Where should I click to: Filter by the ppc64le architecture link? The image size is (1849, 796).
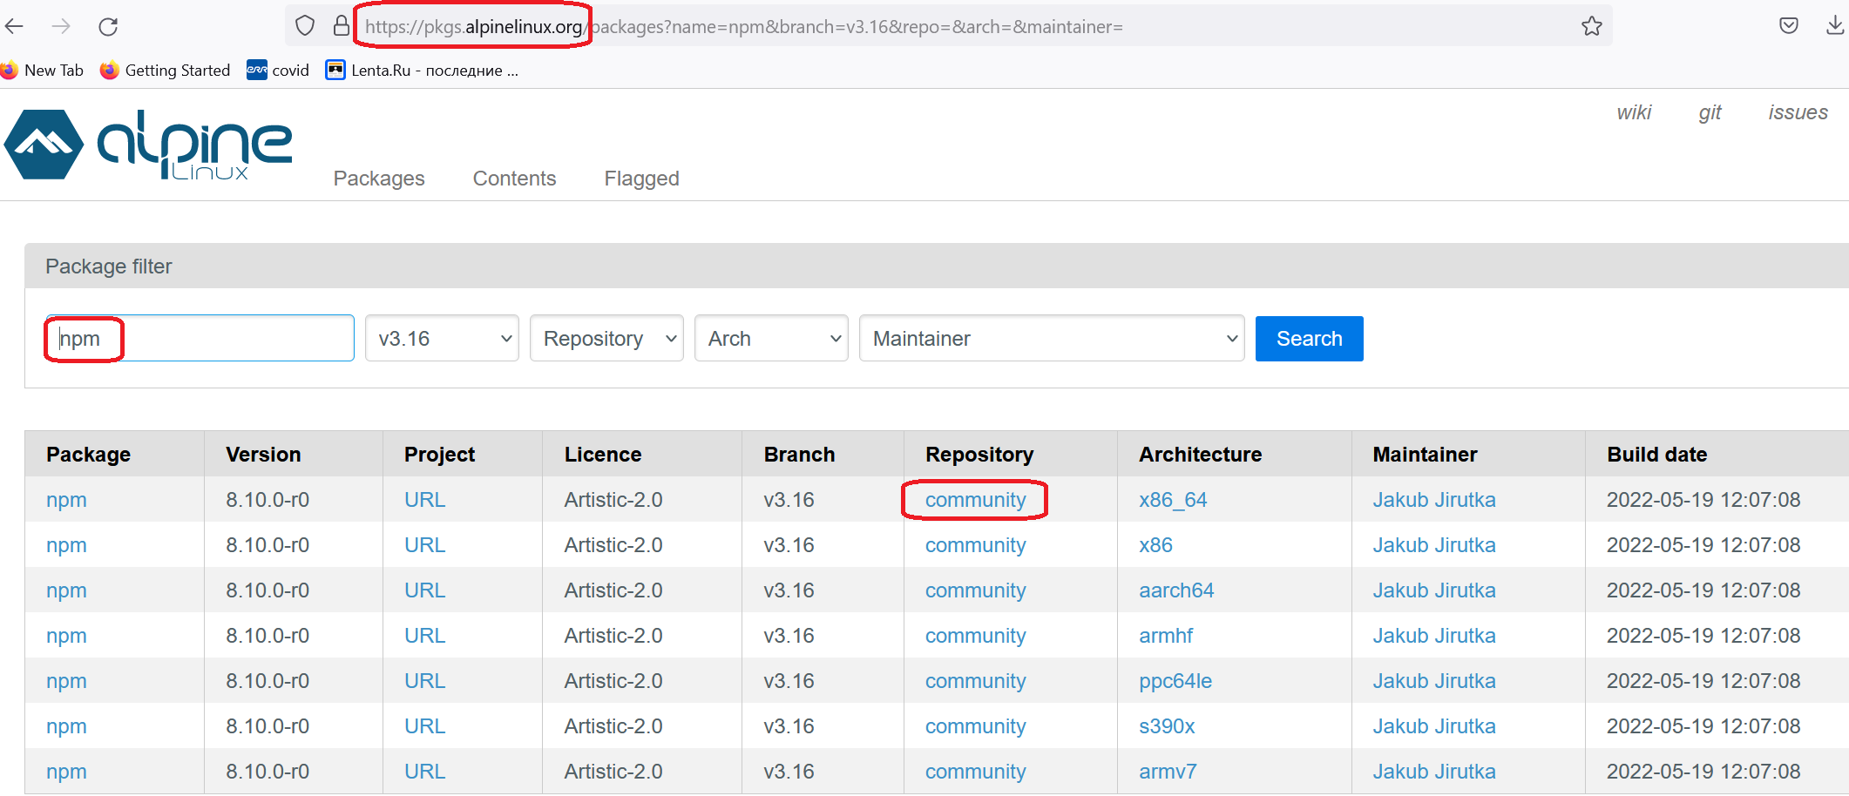click(1175, 681)
